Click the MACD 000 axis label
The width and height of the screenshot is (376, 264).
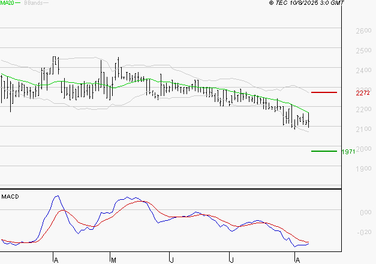pyautogui.click(x=366, y=212)
